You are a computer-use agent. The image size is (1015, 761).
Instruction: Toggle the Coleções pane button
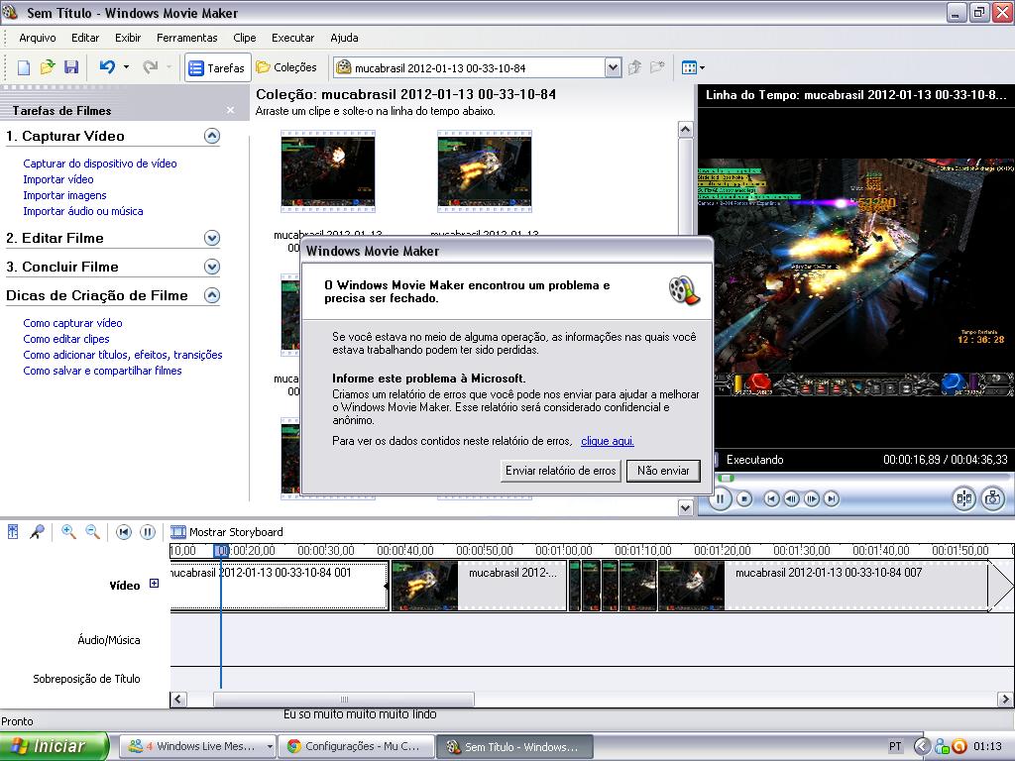tap(286, 67)
